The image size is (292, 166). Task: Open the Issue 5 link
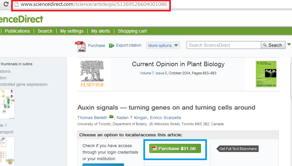point(161,73)
